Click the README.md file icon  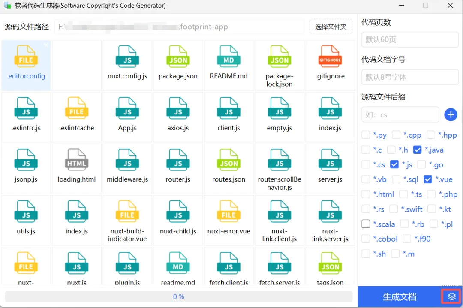(229, 57)
